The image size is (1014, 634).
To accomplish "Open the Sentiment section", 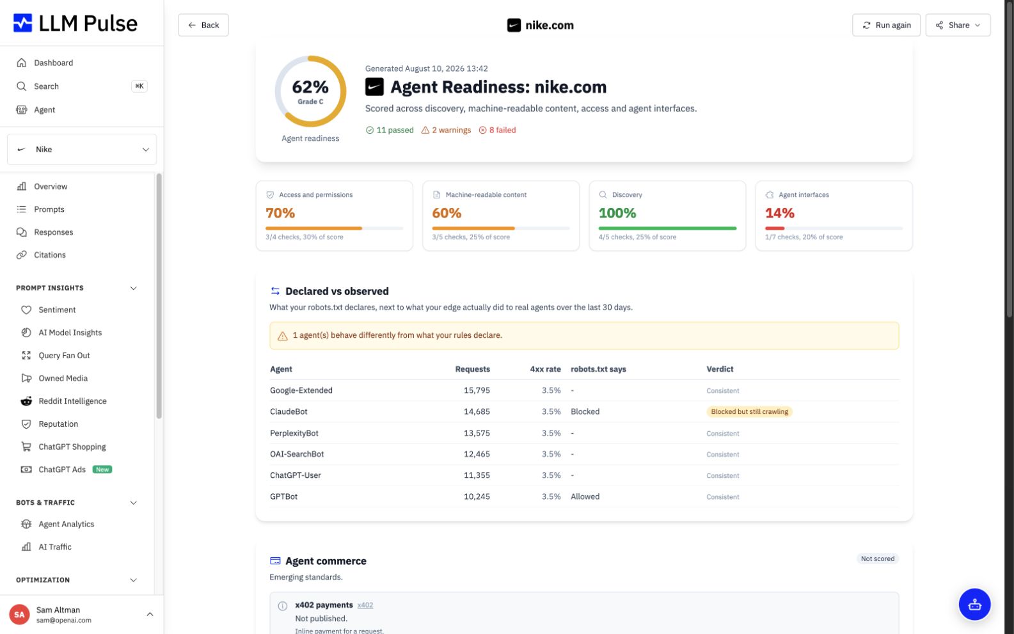I will (x=57, y=310).
